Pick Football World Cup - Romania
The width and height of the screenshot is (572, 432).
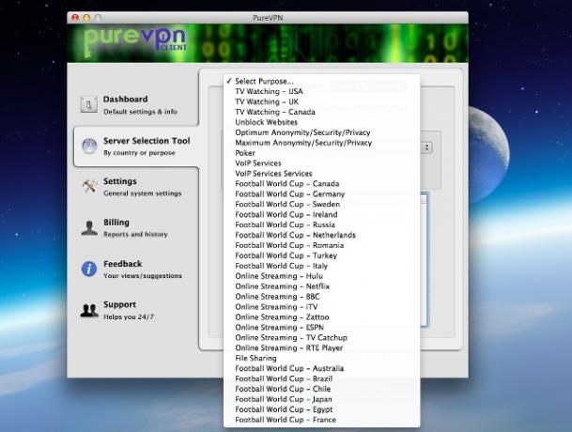pyautogui.click(x=322, y=245)
